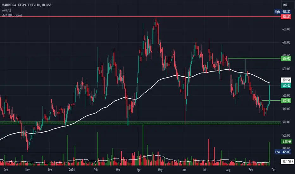This screenshot has height=174, width=295.
Task: Select the short green line at 552.45
Action: tap(271, 101)
